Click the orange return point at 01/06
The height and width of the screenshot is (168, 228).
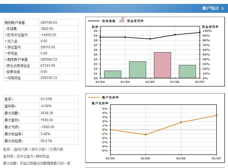[x=181, y=122]
